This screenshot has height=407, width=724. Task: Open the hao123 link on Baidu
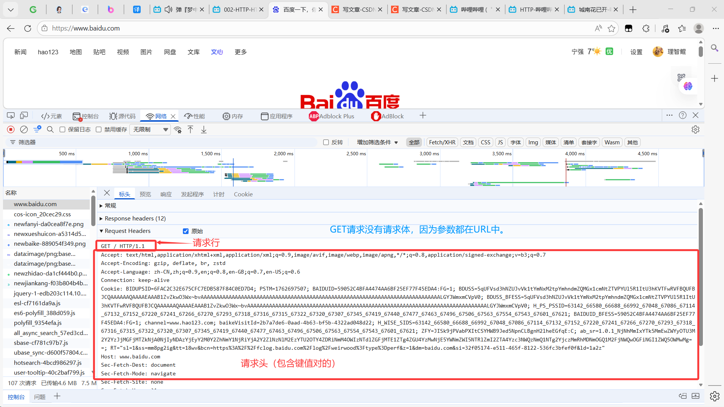(48, 52)
